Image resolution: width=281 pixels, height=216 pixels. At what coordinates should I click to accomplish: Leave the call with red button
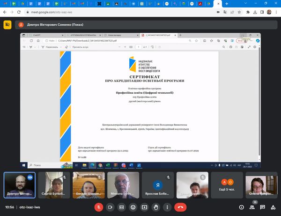[180, 207]
